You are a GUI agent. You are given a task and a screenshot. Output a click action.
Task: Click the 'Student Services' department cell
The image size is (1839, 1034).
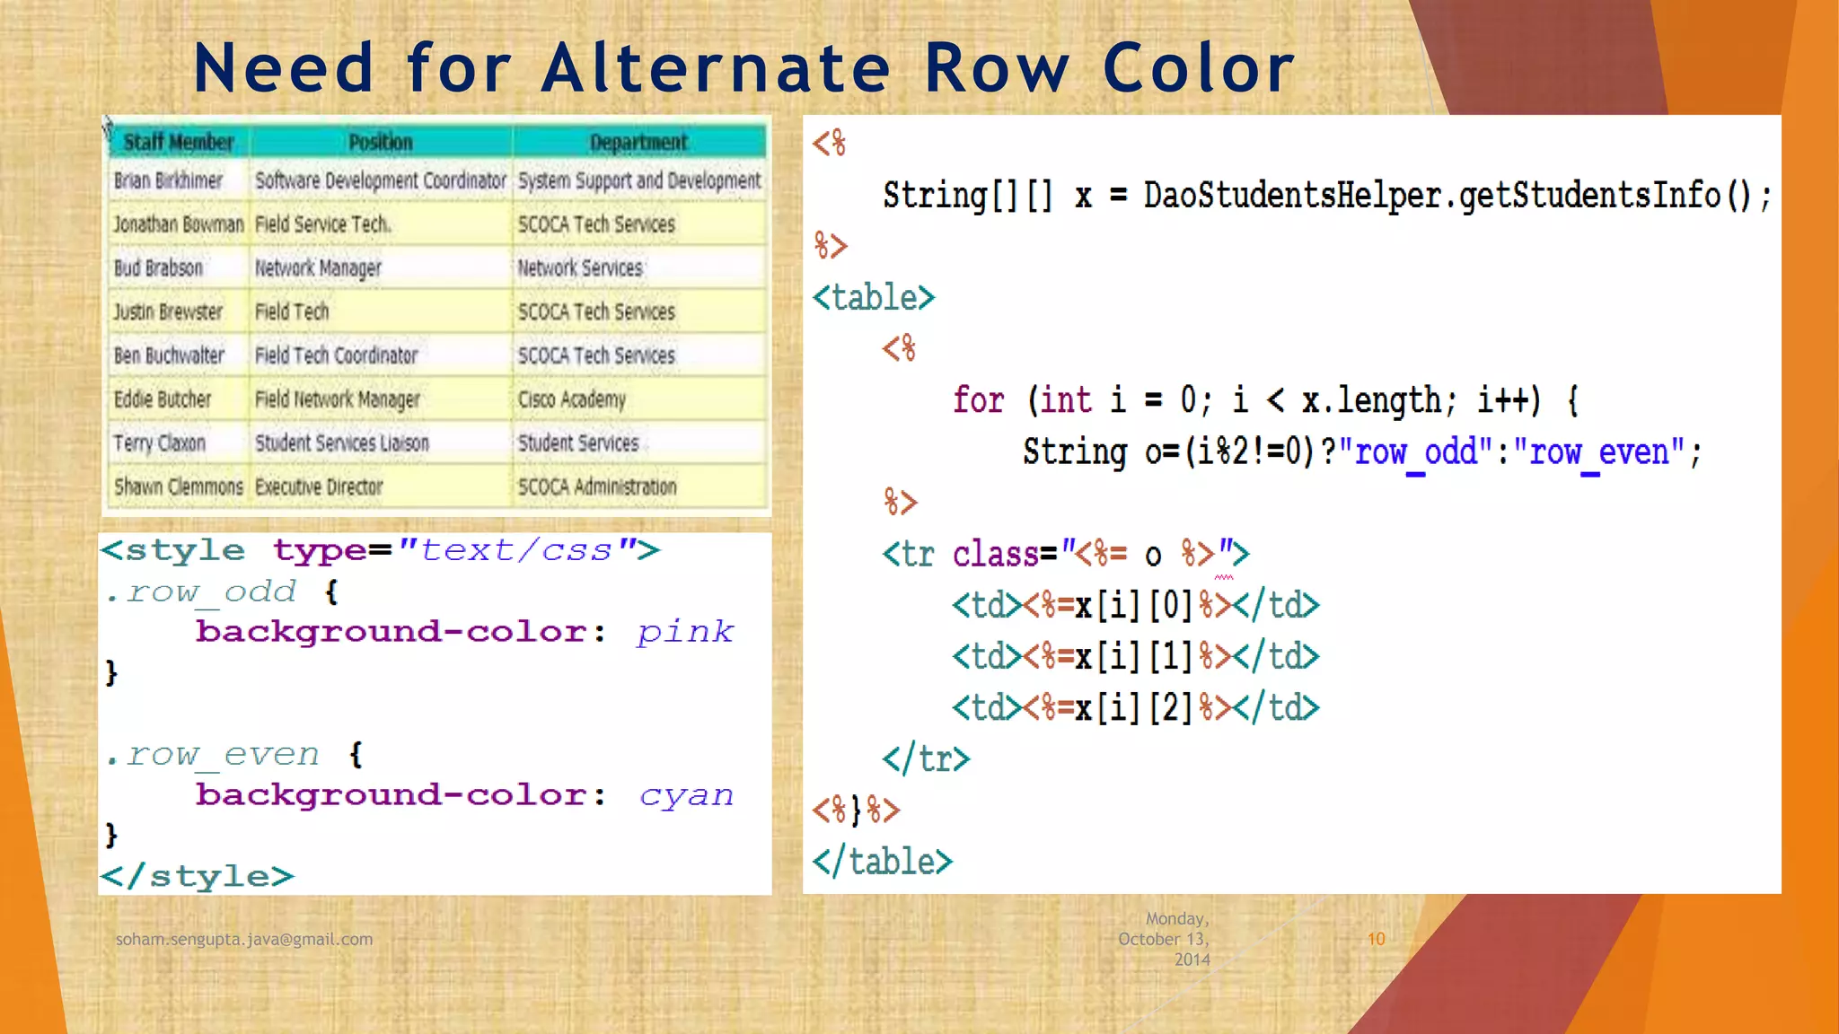(x=639, y=443)
